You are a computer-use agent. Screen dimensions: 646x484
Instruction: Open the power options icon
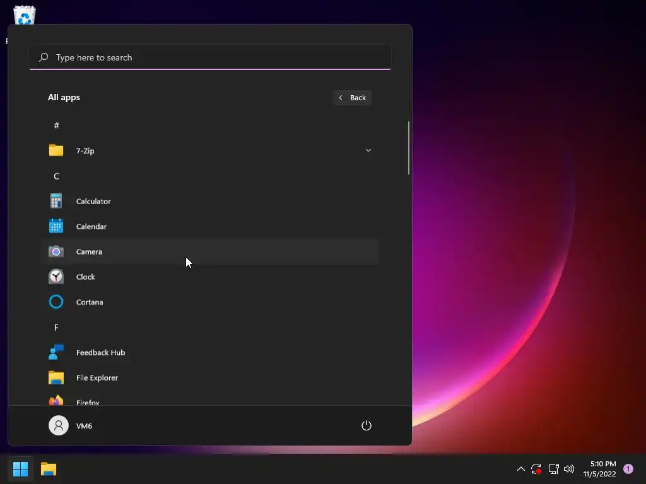pos(367,425)
